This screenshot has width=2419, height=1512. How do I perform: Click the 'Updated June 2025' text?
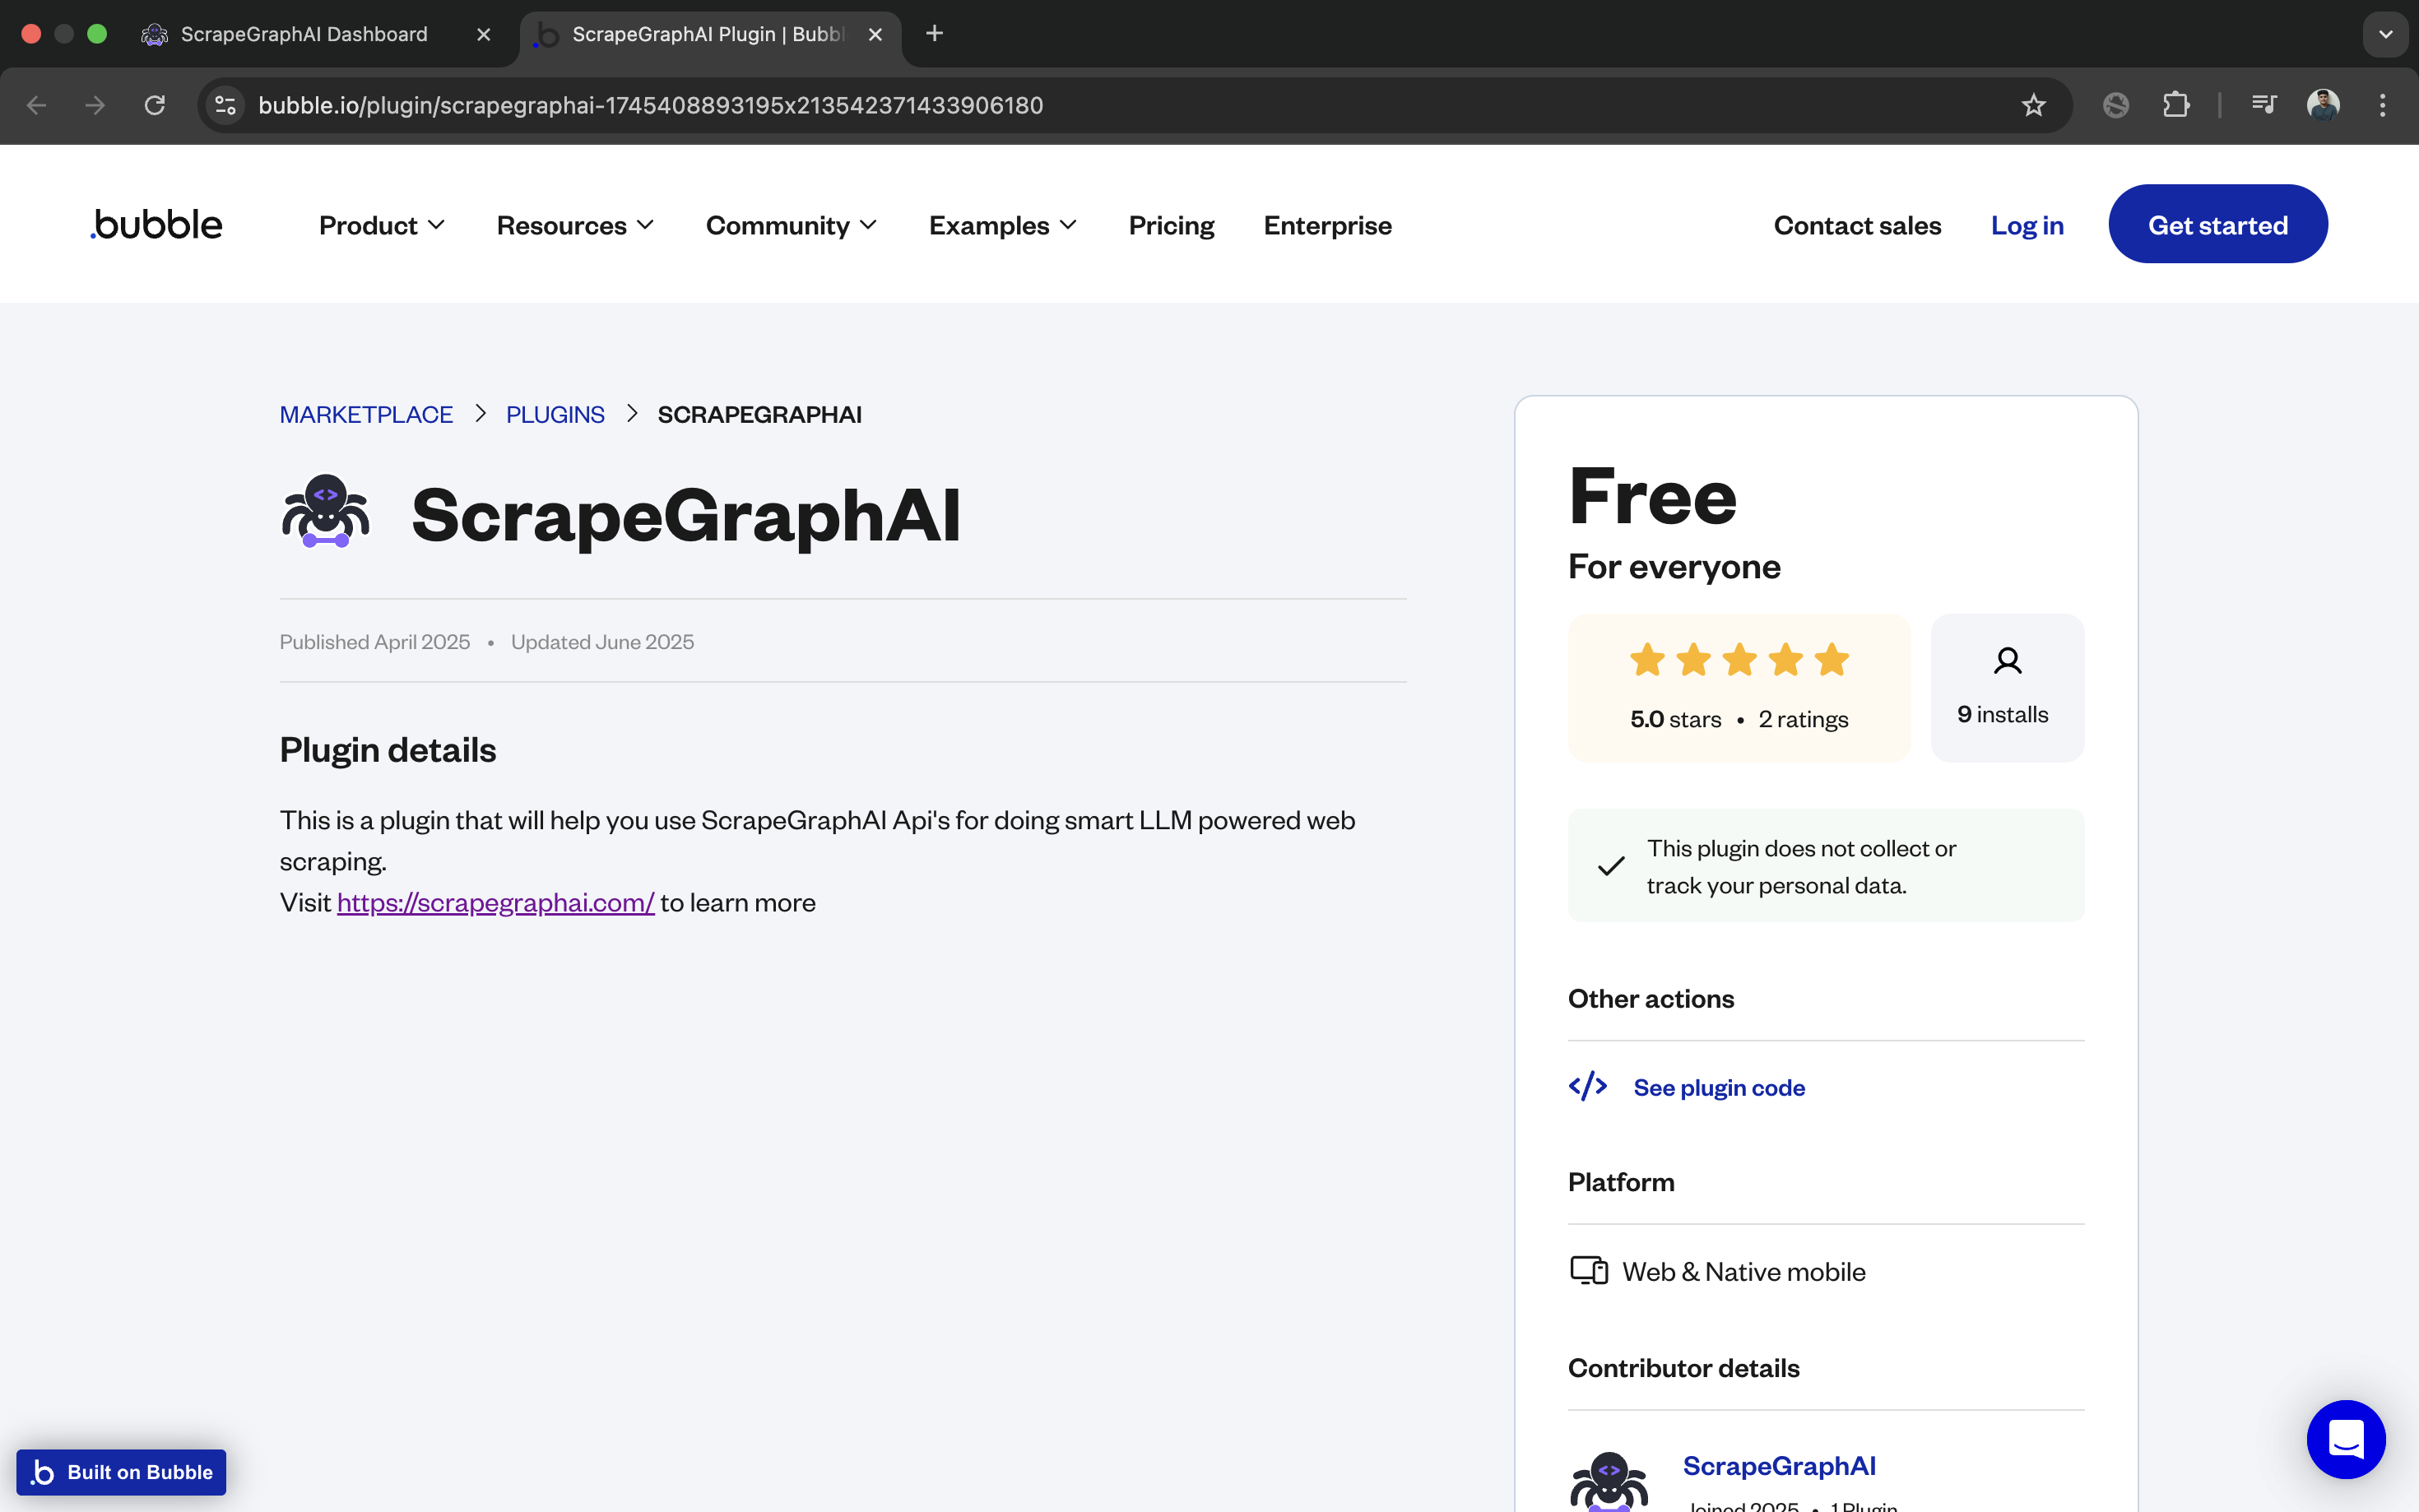tap(602, 642)
